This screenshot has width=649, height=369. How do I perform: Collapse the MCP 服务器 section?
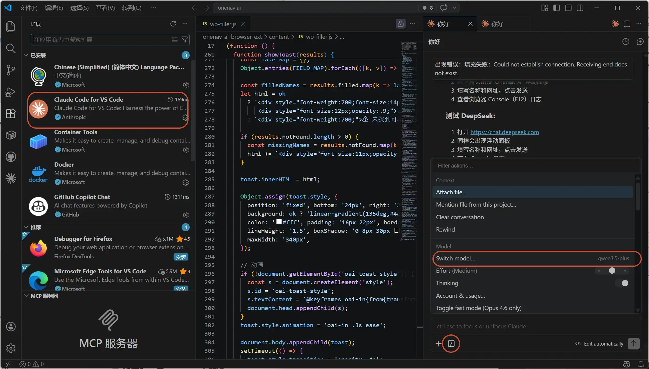coord(26,296)
